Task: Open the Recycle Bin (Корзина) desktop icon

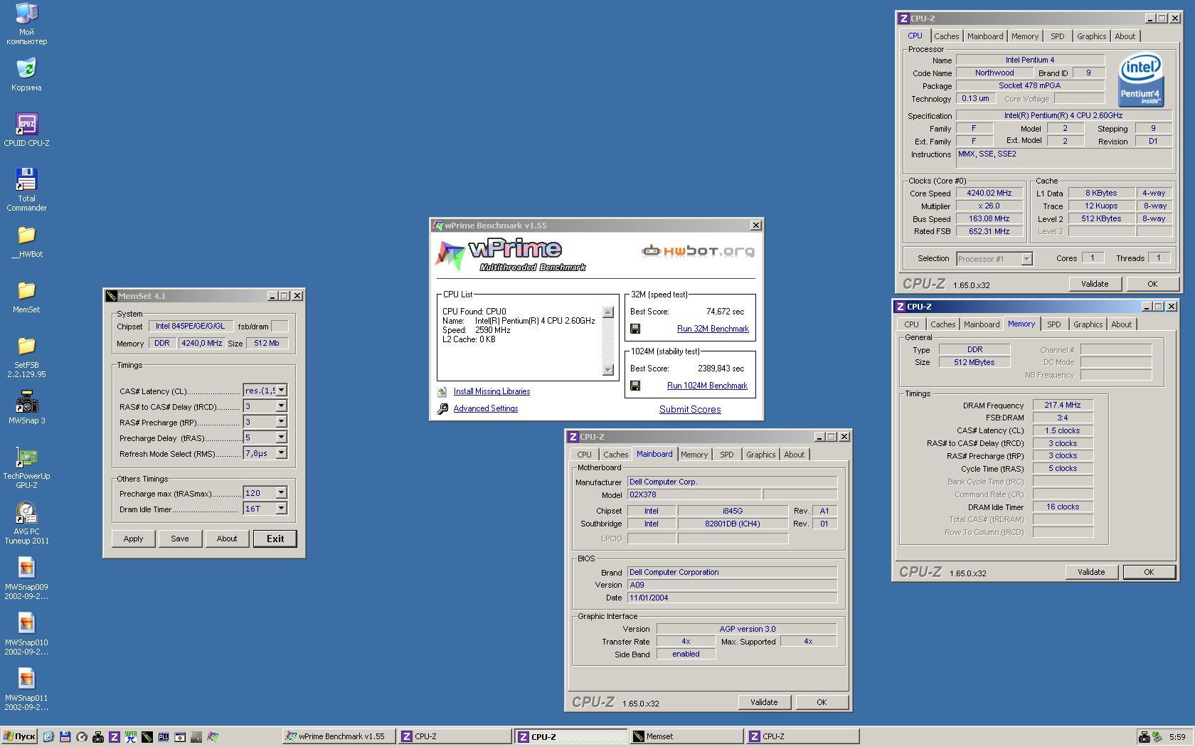Action: [26, 75]
